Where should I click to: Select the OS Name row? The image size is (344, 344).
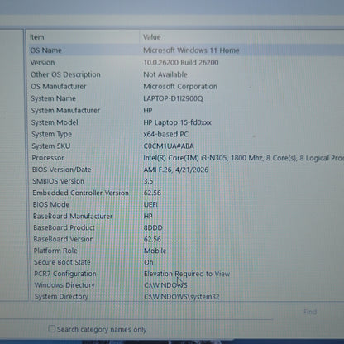pos(186,50)
